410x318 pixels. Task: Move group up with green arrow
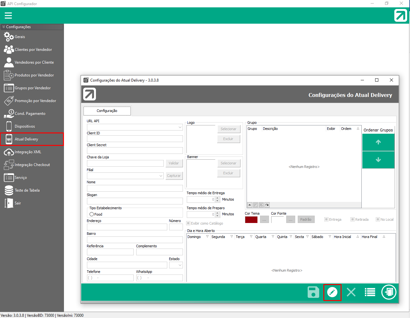378,142
